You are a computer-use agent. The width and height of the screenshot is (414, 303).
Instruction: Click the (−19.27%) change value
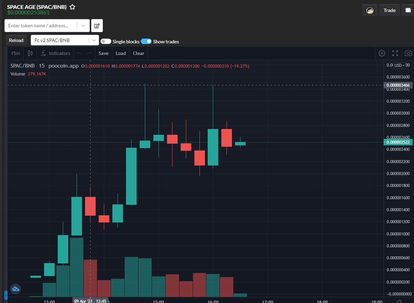(240, 66)
